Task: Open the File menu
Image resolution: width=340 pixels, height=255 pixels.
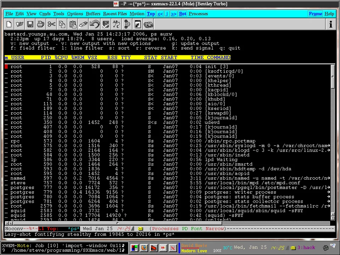Action: (9, 14)
